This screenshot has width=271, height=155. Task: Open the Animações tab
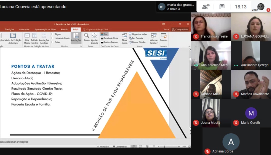coord(24,29)
